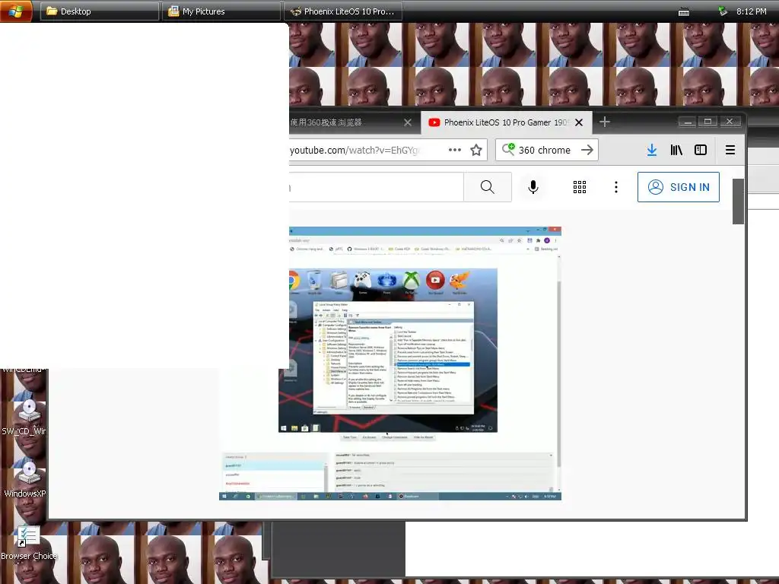Bookmark this page with the star icon
The width and height of the screenshot is (779, 584).
point(476,150)
